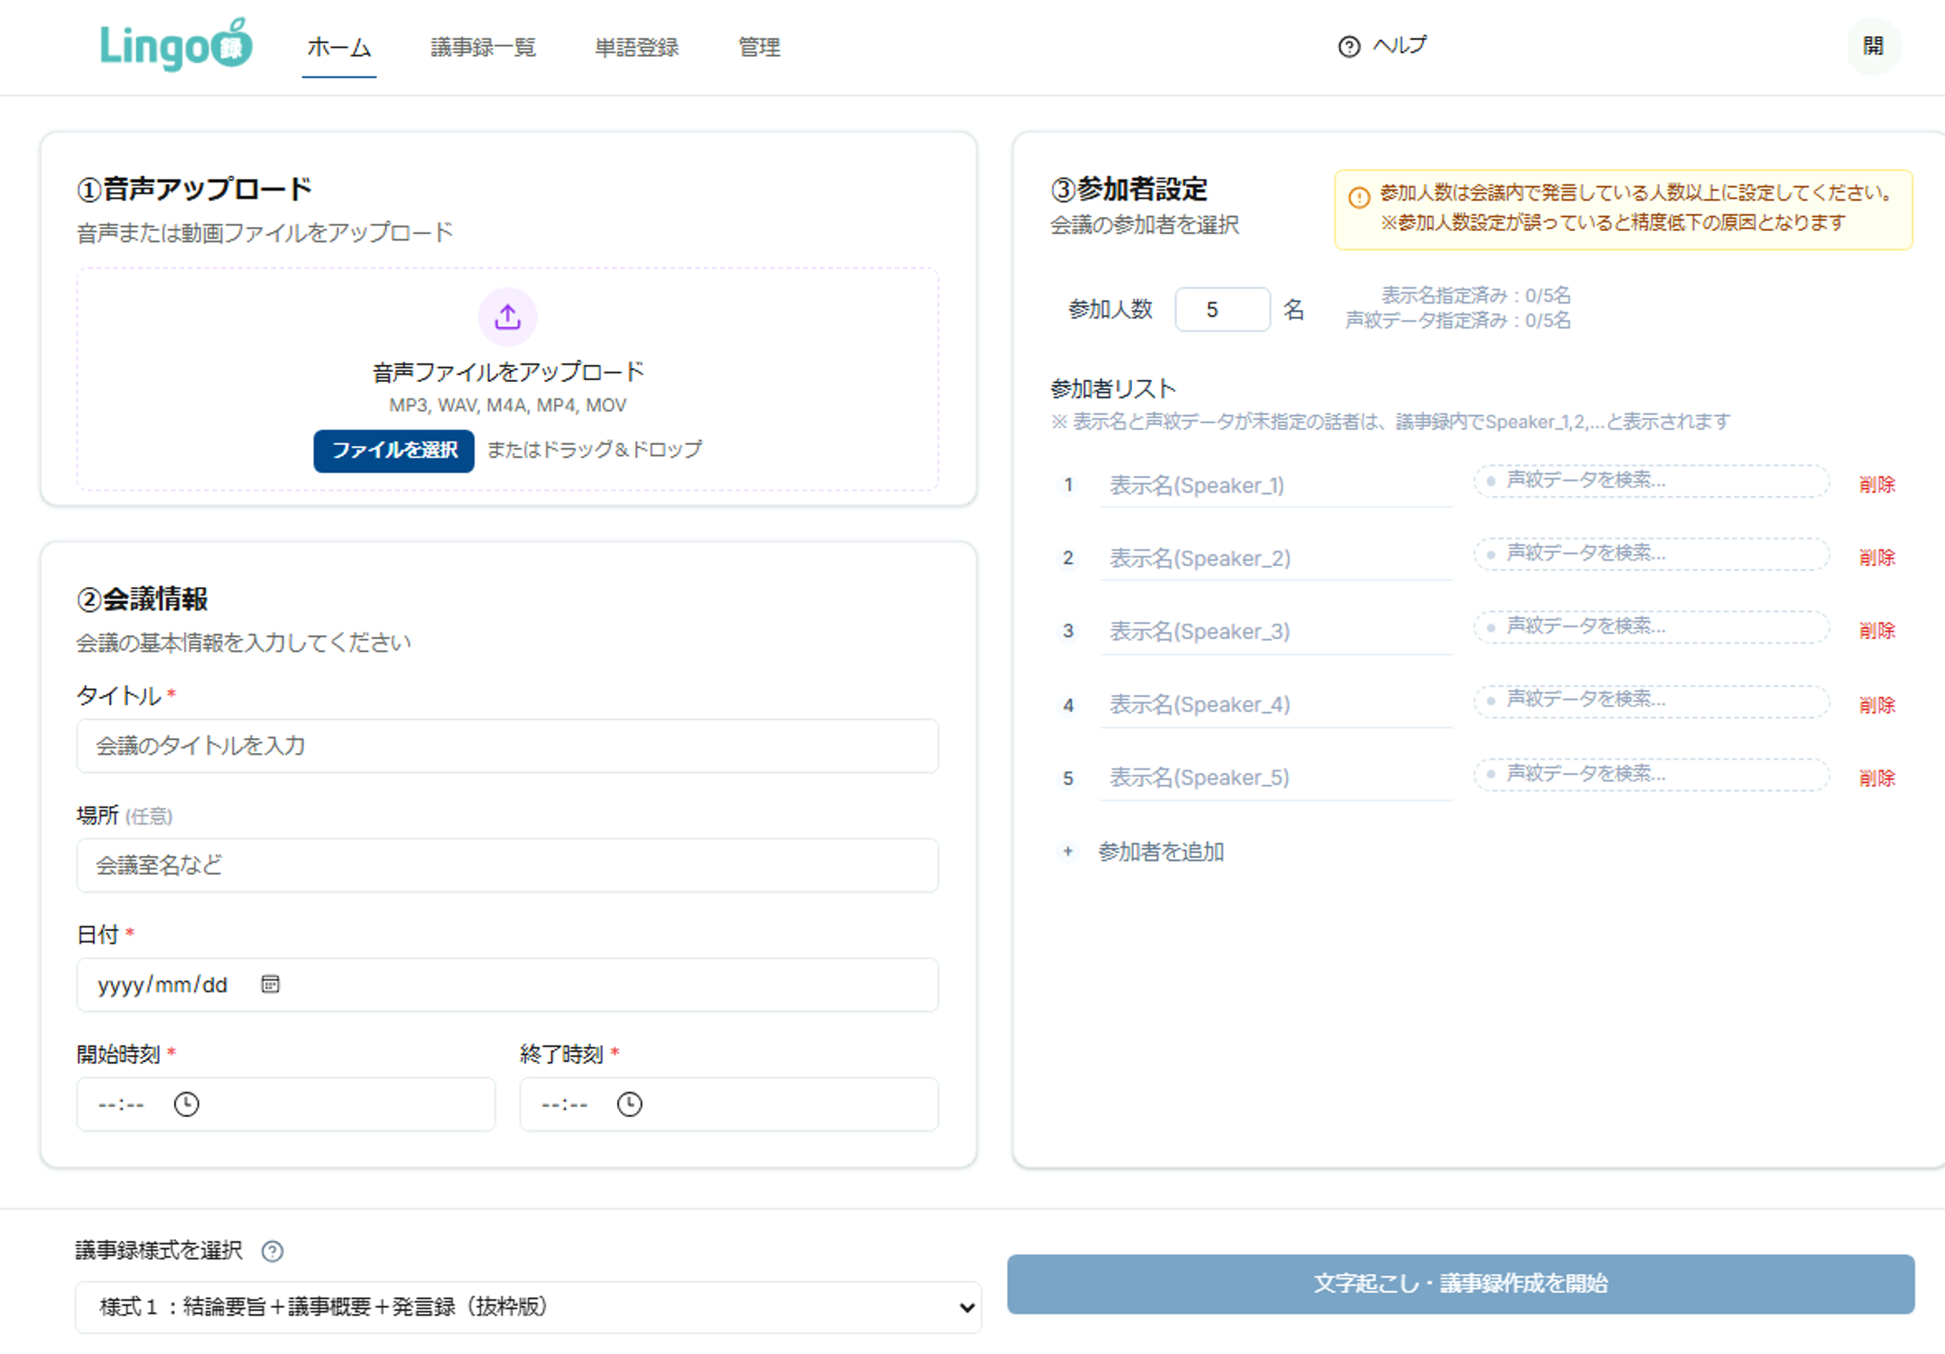Focus the meeting title input field
This screenshot has height=1354, width=1945.
506,746
